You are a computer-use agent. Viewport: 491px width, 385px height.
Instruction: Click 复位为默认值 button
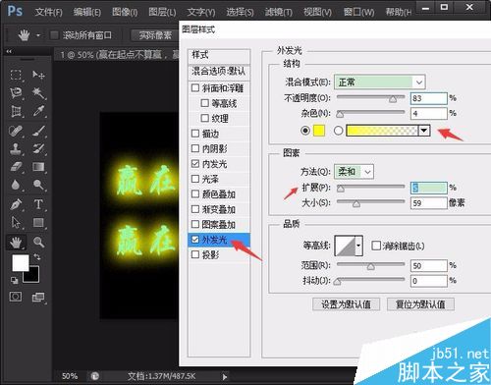coord(420,304)
